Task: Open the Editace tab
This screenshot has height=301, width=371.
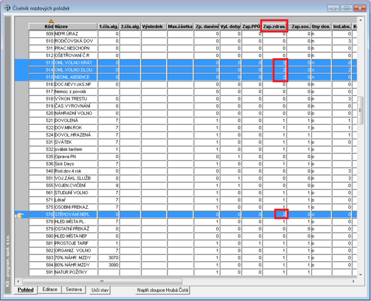Action: [x=50, y=289]
